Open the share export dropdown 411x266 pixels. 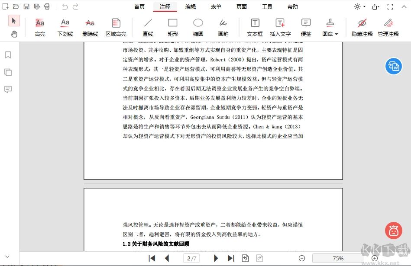coord(375,7)
